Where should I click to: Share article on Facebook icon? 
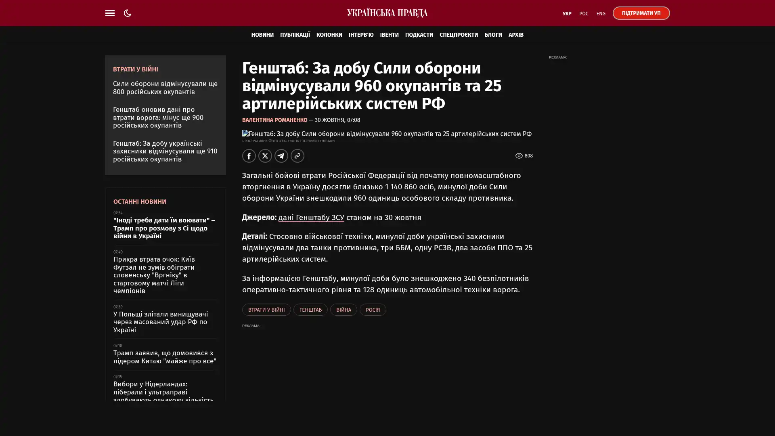click(x=249, y=156)
